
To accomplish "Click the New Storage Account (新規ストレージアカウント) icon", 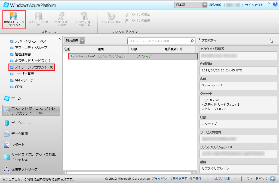I will pyautogui.click(x=14, y=16).
